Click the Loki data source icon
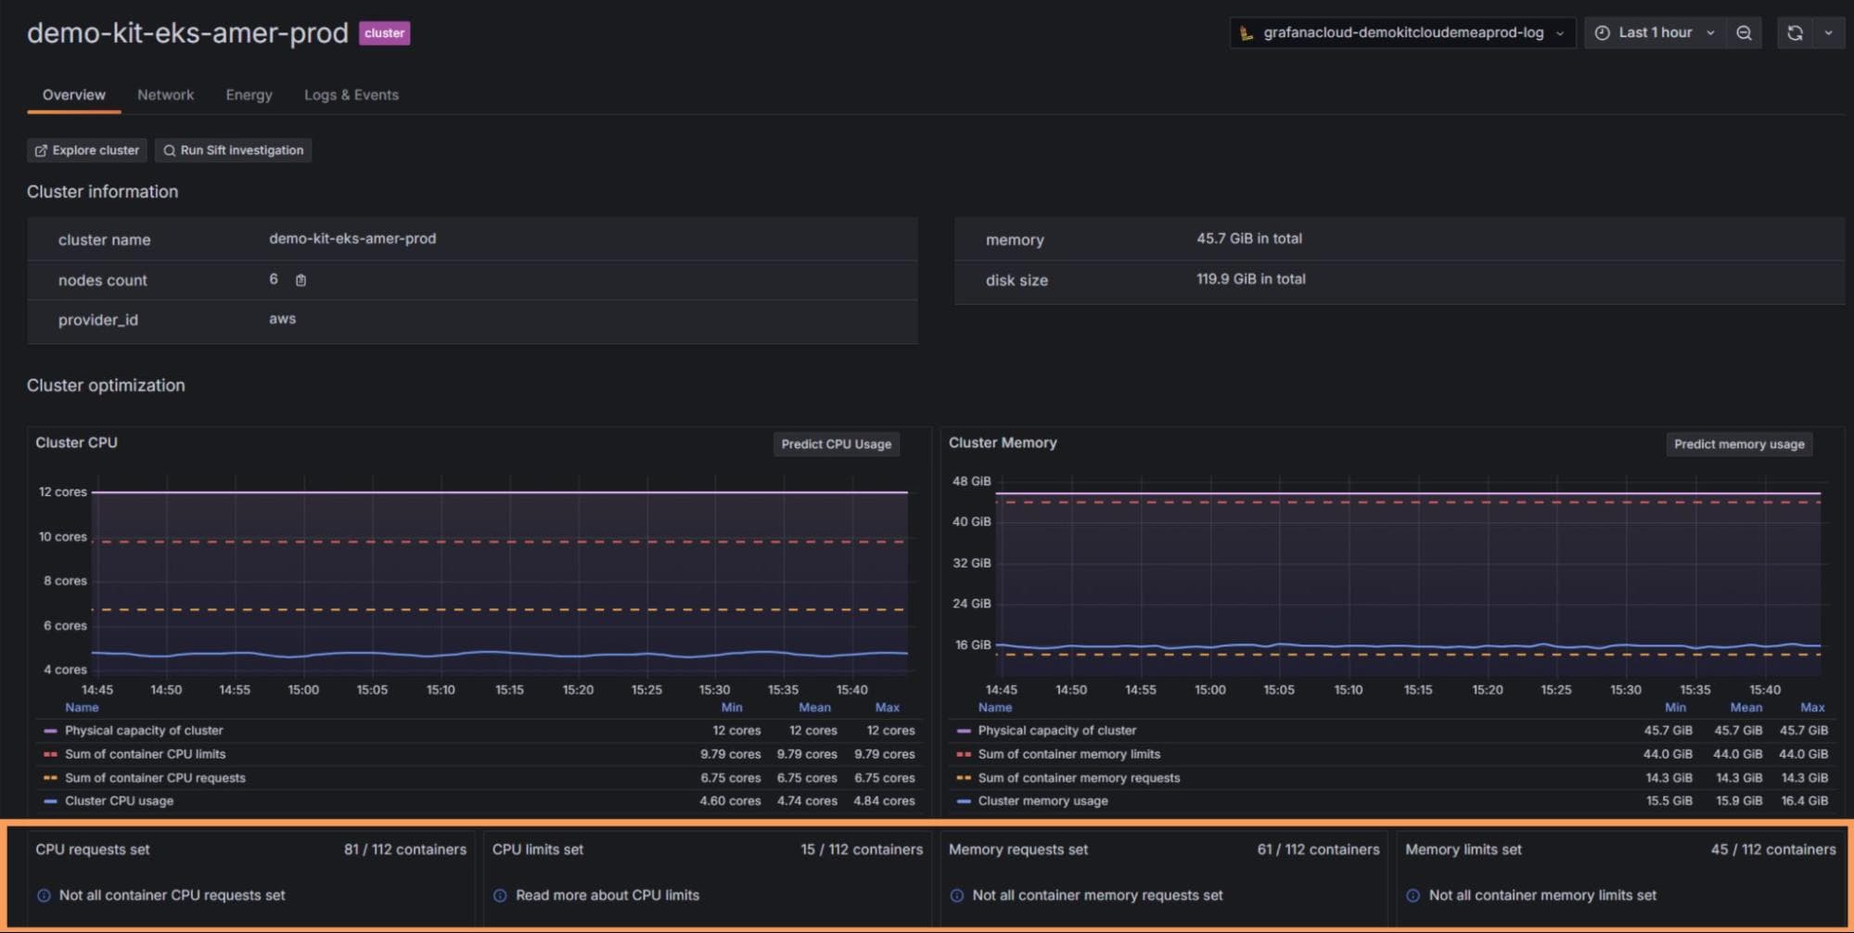Screen dimensions: 1854x933 point(1247,32)
